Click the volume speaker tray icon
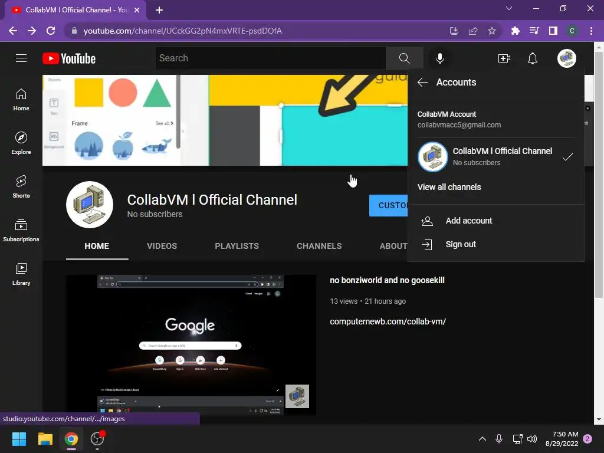This screenshot has width=604, height=453. tap(532, 439)
